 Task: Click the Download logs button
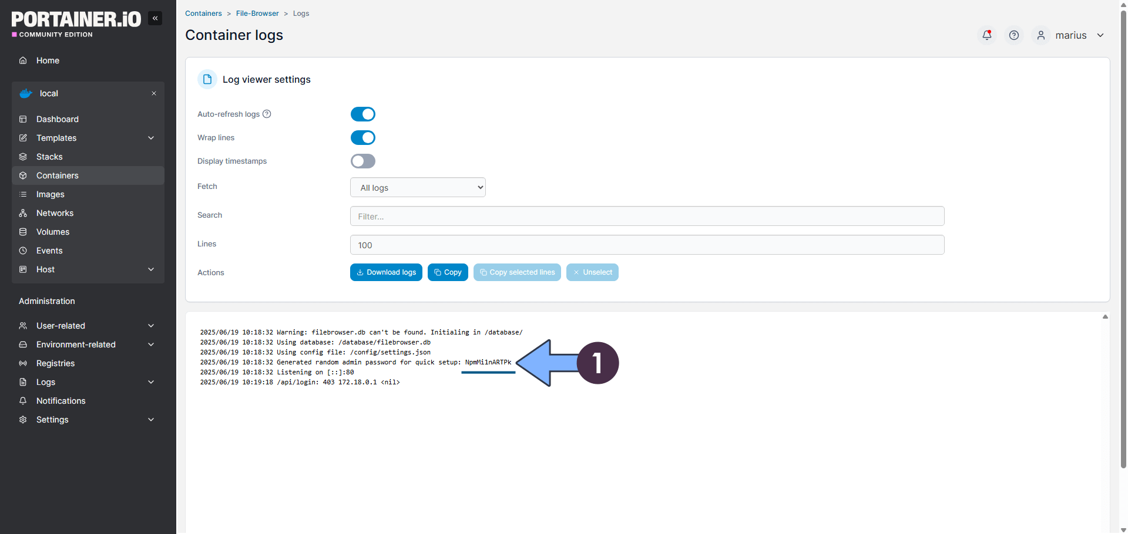point(386,272)
